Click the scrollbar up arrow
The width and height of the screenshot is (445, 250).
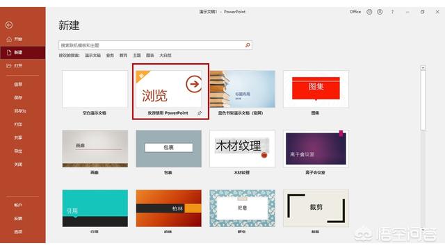point(423,67)
